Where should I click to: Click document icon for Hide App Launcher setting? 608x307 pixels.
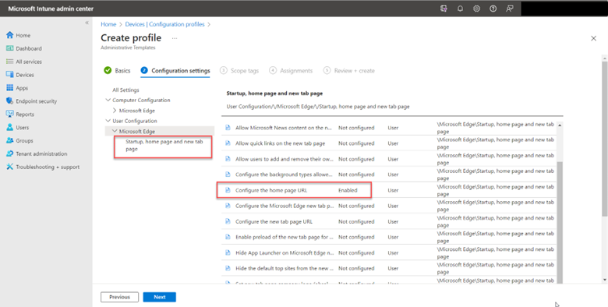coord(228,252)
